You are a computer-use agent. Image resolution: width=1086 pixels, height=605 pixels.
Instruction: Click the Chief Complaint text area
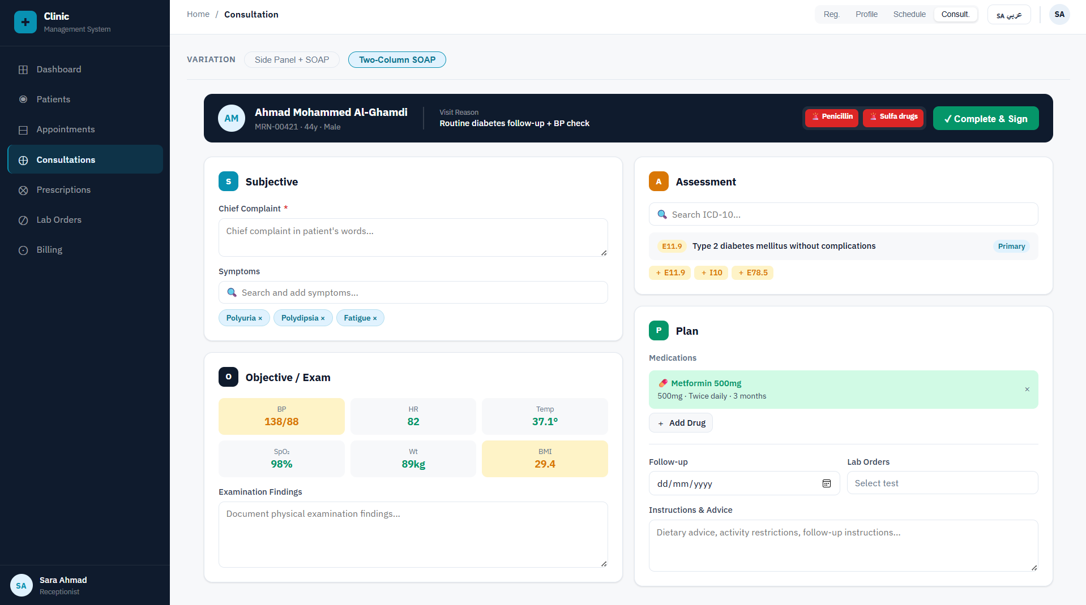[x=413, y=237]
